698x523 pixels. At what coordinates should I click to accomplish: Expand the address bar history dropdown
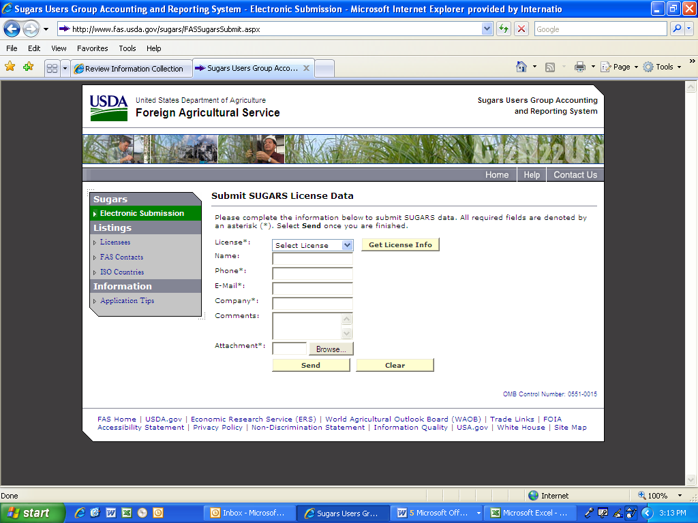point(487,29)
